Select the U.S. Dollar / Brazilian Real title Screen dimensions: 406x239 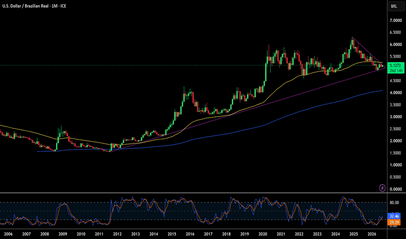coord(25,6)
